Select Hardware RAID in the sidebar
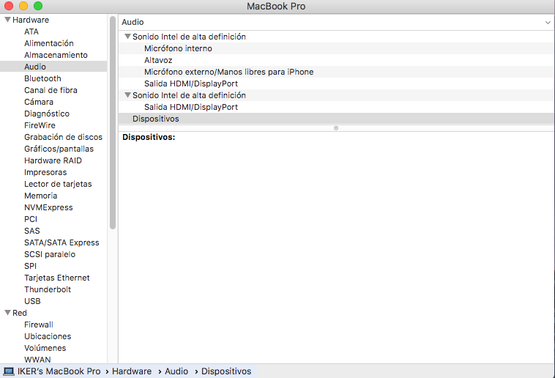 (x=53, y=160)
